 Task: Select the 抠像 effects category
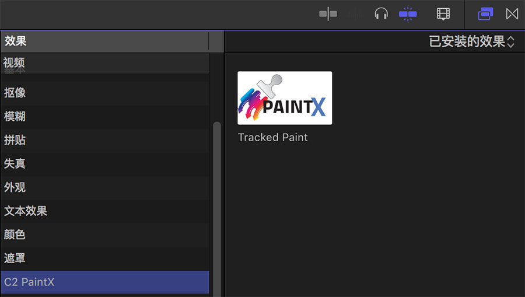tap(105, 93)
